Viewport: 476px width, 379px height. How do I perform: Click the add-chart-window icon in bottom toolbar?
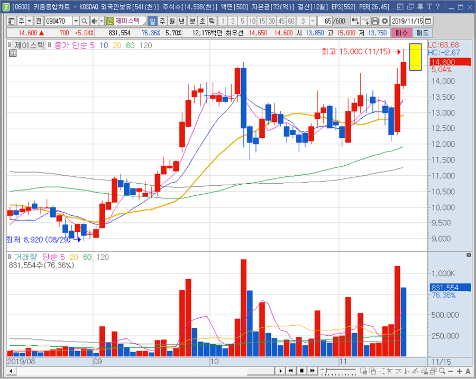[x=364, y=371]
